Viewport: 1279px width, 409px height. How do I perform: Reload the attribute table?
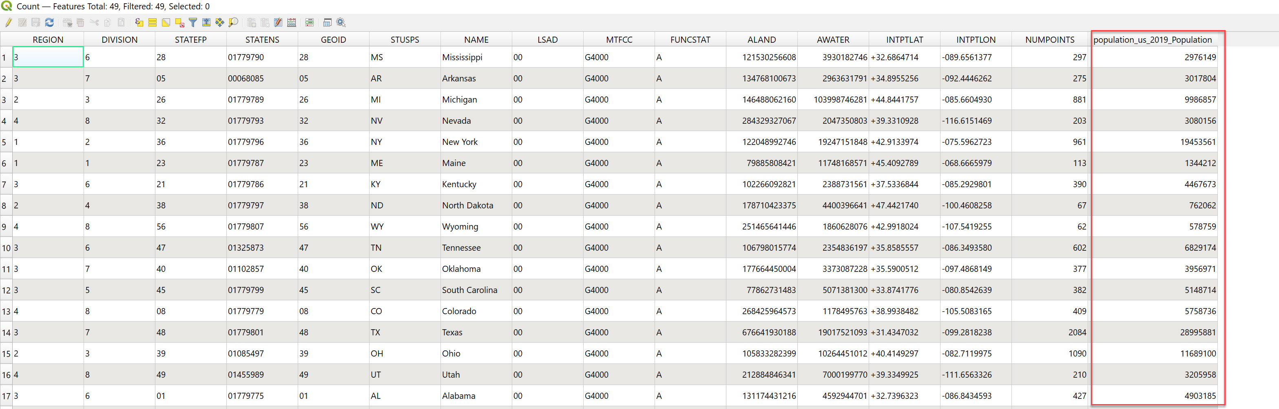(x=49, y=22)
